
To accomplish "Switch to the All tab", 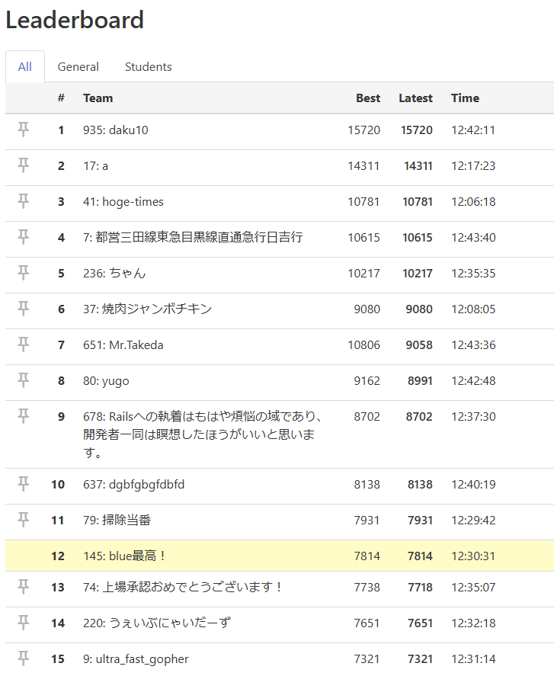I will point(25,67).
